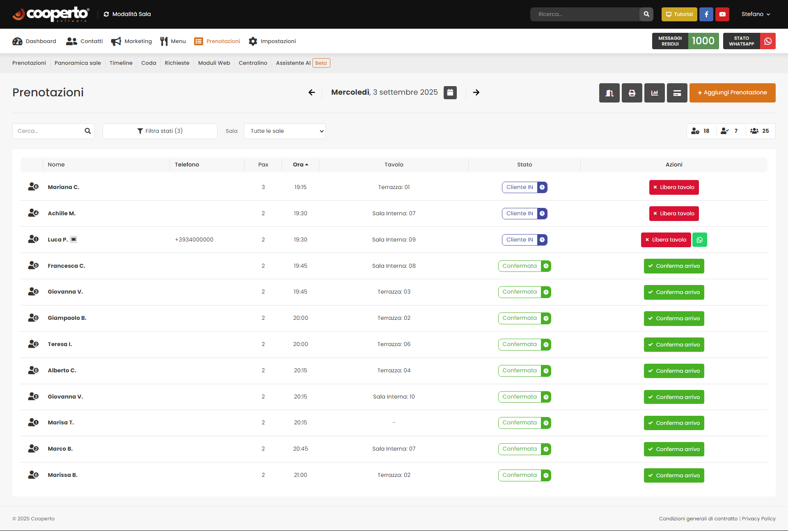Click Aggiungi Prenotazione button
The image size is (788, 531).
click(733, 93)
